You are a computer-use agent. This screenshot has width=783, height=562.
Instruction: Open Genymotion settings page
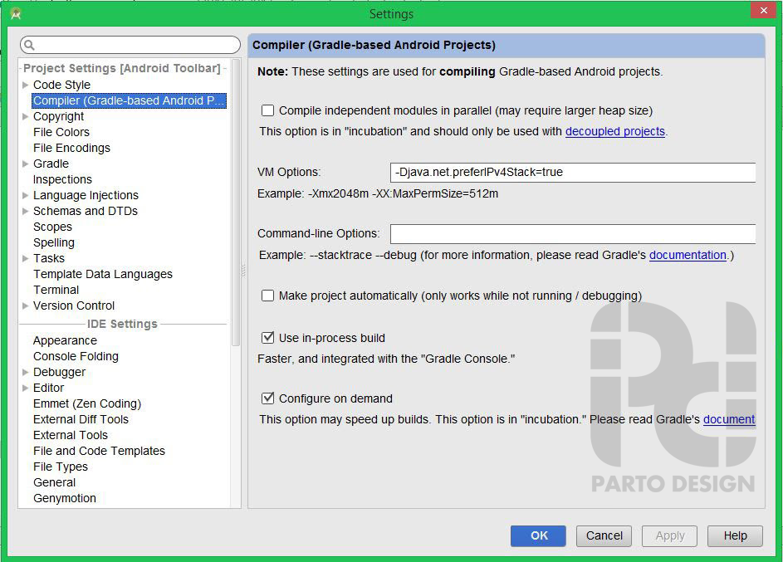pos(65,498)
